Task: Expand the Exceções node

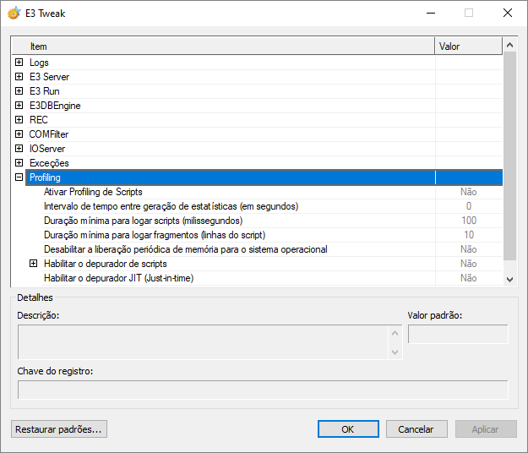Action: tap(19, 163)
